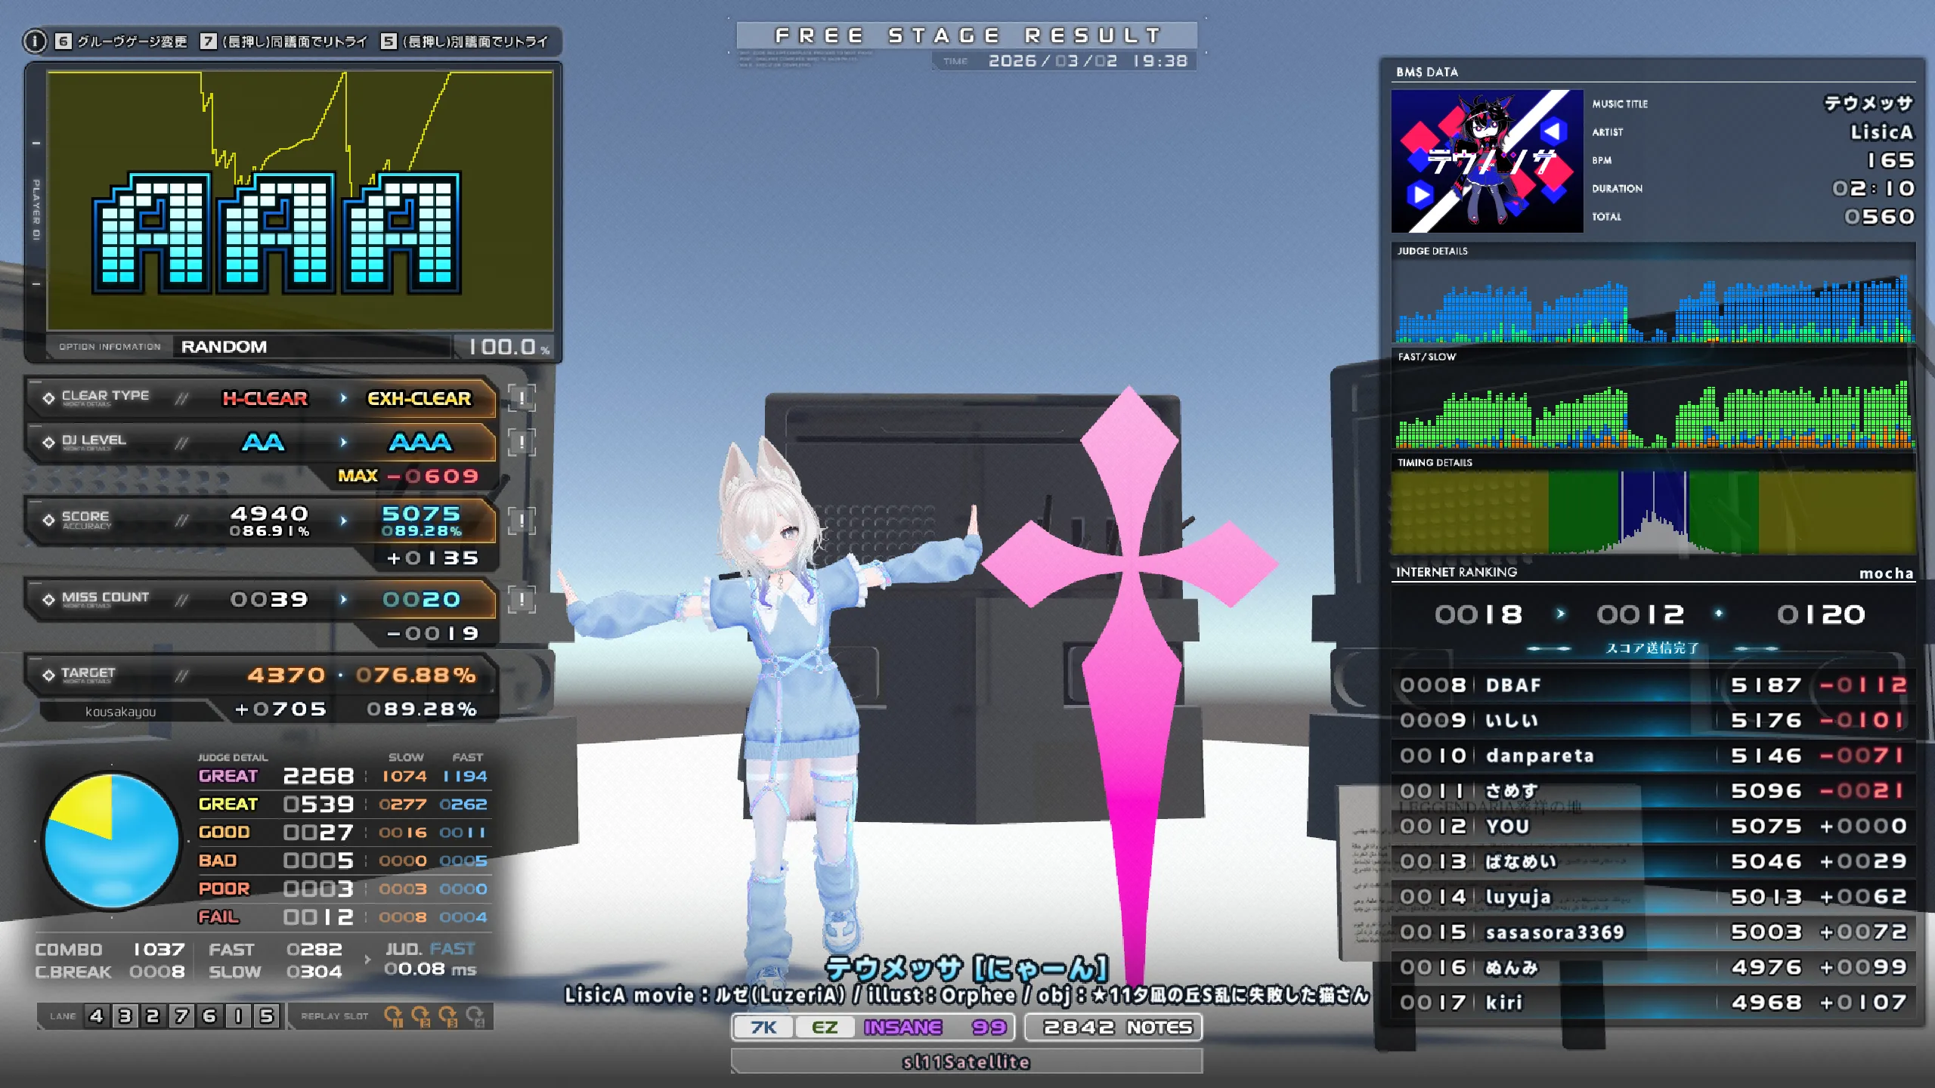Screen dimensions: 1935x1088
Task: Click lane box number 4
Action: click(96, 1016)
